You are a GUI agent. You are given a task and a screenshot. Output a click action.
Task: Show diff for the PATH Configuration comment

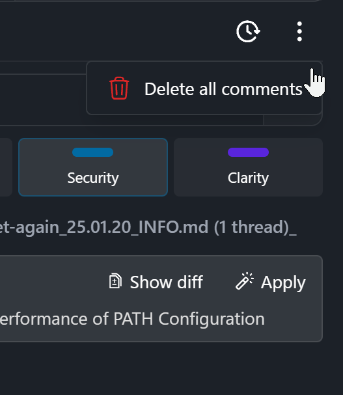pos(156,282)
